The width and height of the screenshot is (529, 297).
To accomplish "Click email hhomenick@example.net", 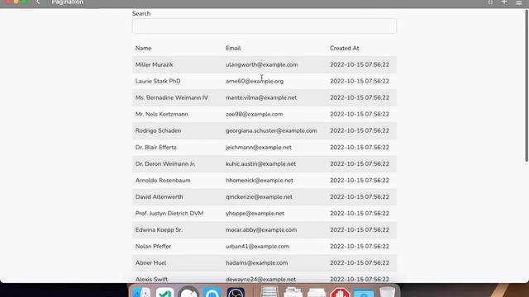I will (x=260, y=180).
